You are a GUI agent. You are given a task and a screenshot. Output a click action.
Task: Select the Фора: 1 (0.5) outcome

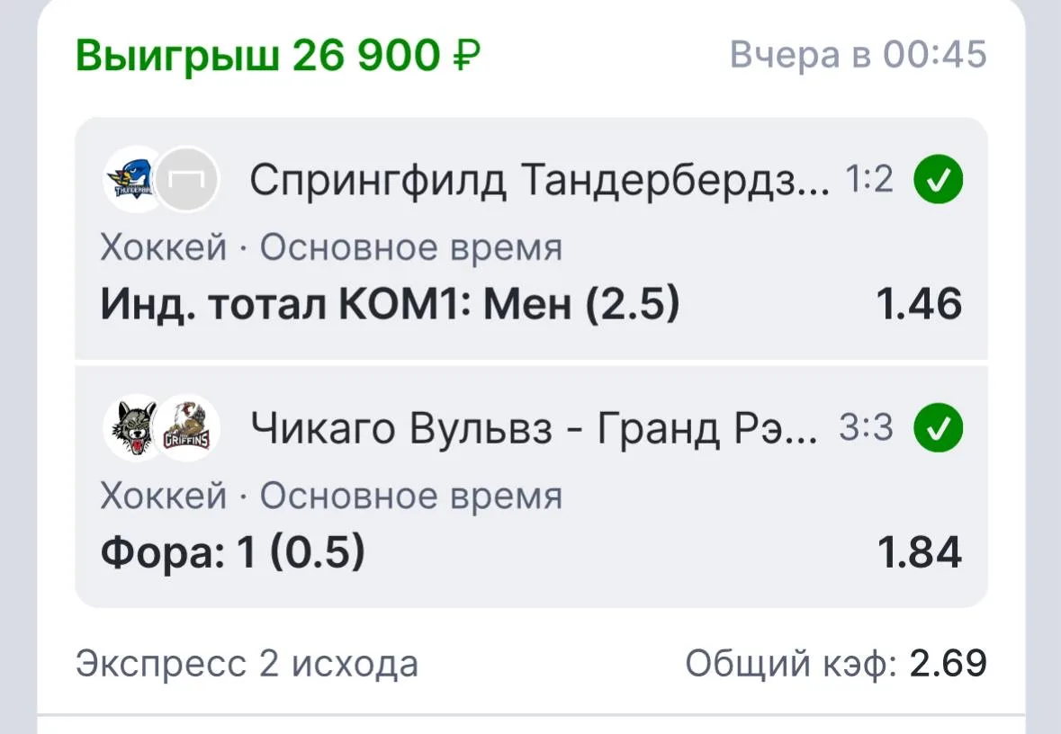233,552
